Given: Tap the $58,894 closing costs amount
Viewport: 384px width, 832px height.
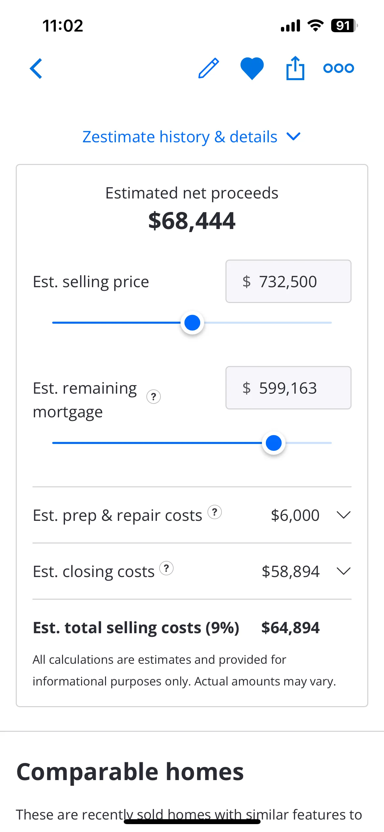Looking at the screenshot, I should (290, 571).
